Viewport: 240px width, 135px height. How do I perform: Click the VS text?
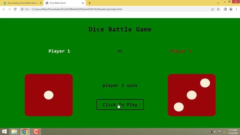(120, 51)
